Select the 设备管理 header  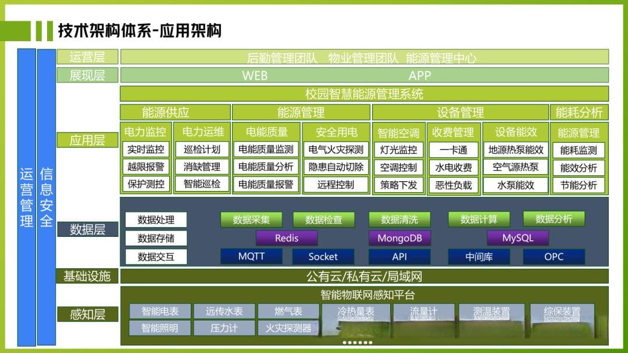pos(460,112)
